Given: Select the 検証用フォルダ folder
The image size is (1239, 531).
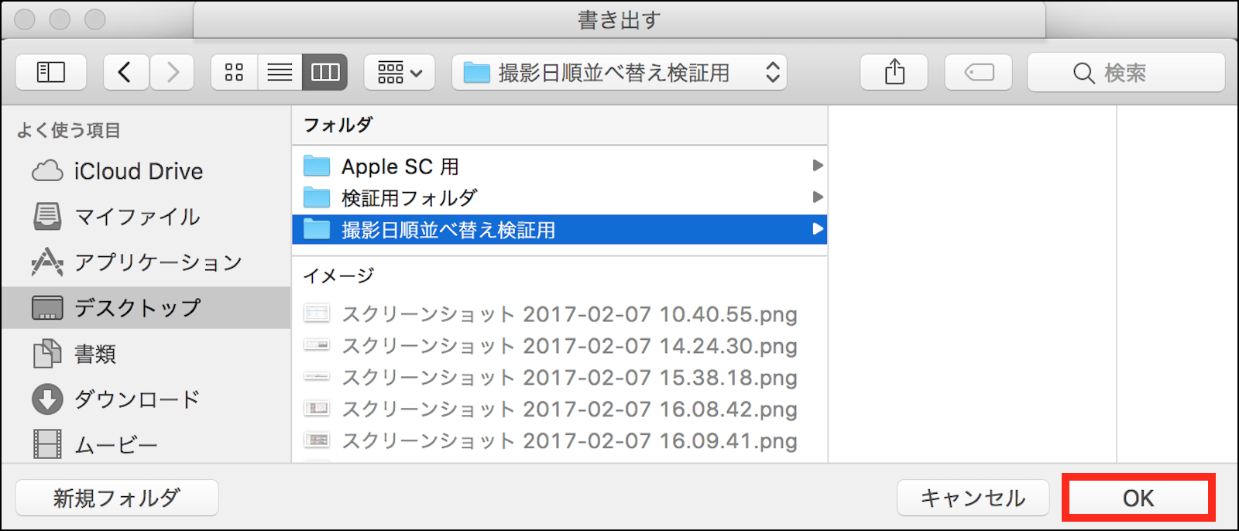Looking at the screenshot, I should tap(409, 198).
